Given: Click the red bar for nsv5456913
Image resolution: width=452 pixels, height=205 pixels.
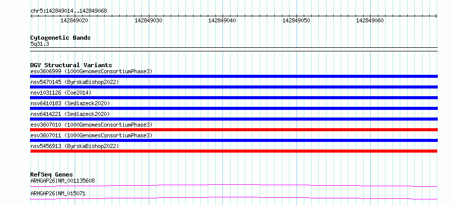Looking at the screenshot, I should (234, 151).
